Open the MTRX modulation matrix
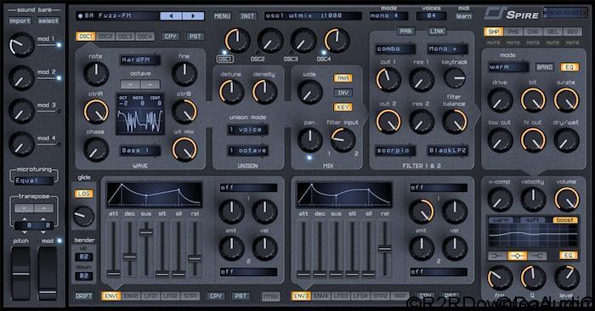Screen dimensions: 595x311 click(x=270, y=297)
